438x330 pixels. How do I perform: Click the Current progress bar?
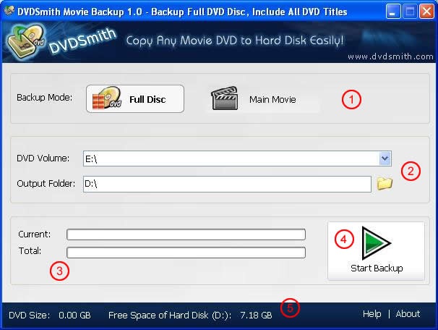click(x=186, y=234)
